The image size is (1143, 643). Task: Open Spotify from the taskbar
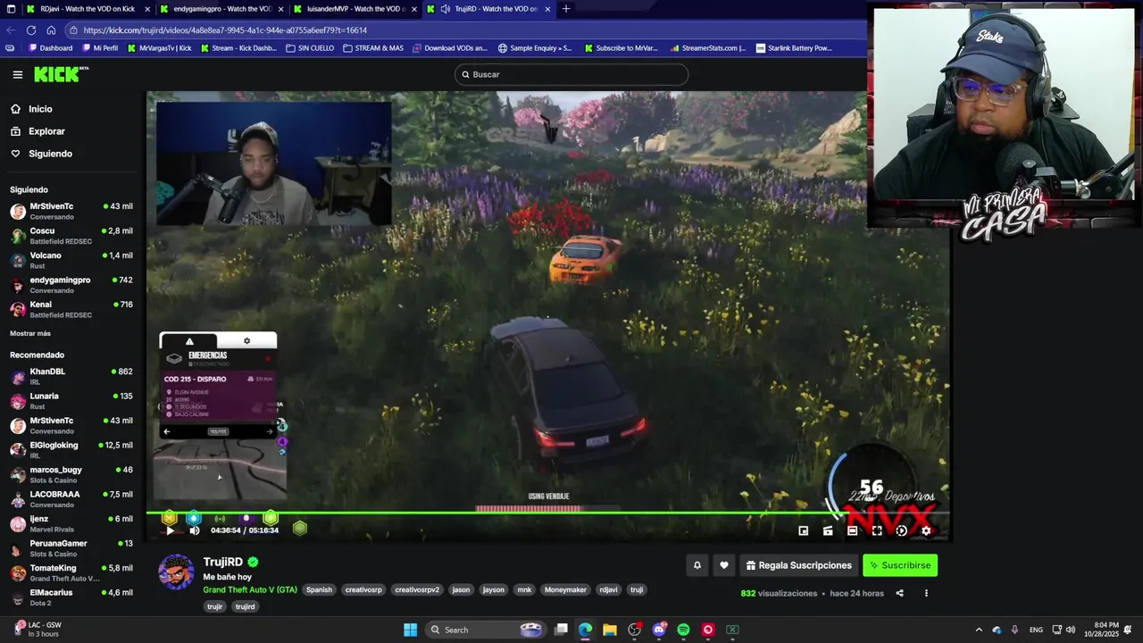tap(683, 630)
